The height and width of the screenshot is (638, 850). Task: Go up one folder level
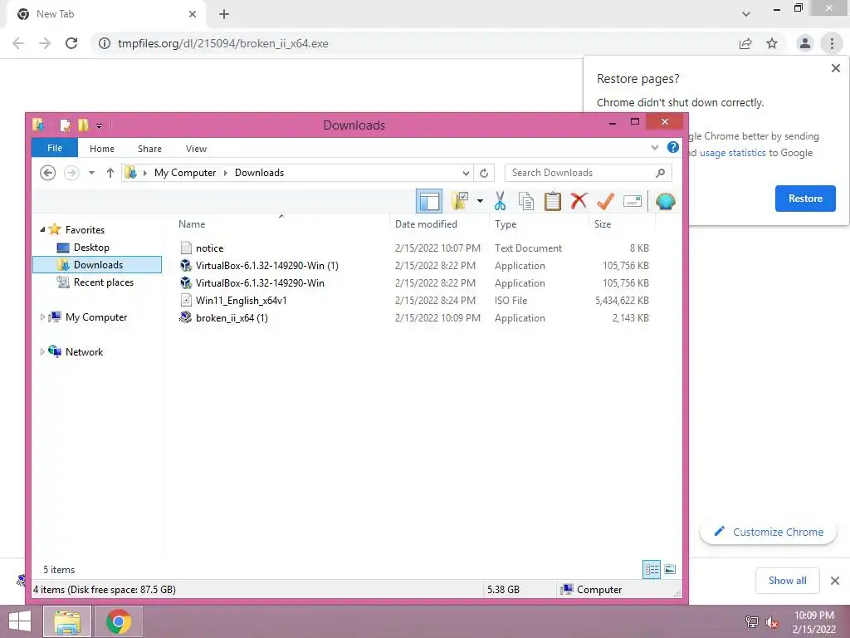110,173
